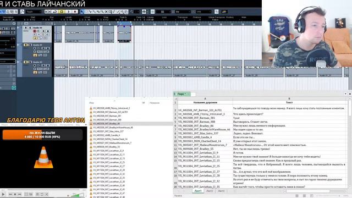Switch to Excel sheet tab Лист3
The height and width of the screenshot is (198, 352).
click(x=221, y=191)
